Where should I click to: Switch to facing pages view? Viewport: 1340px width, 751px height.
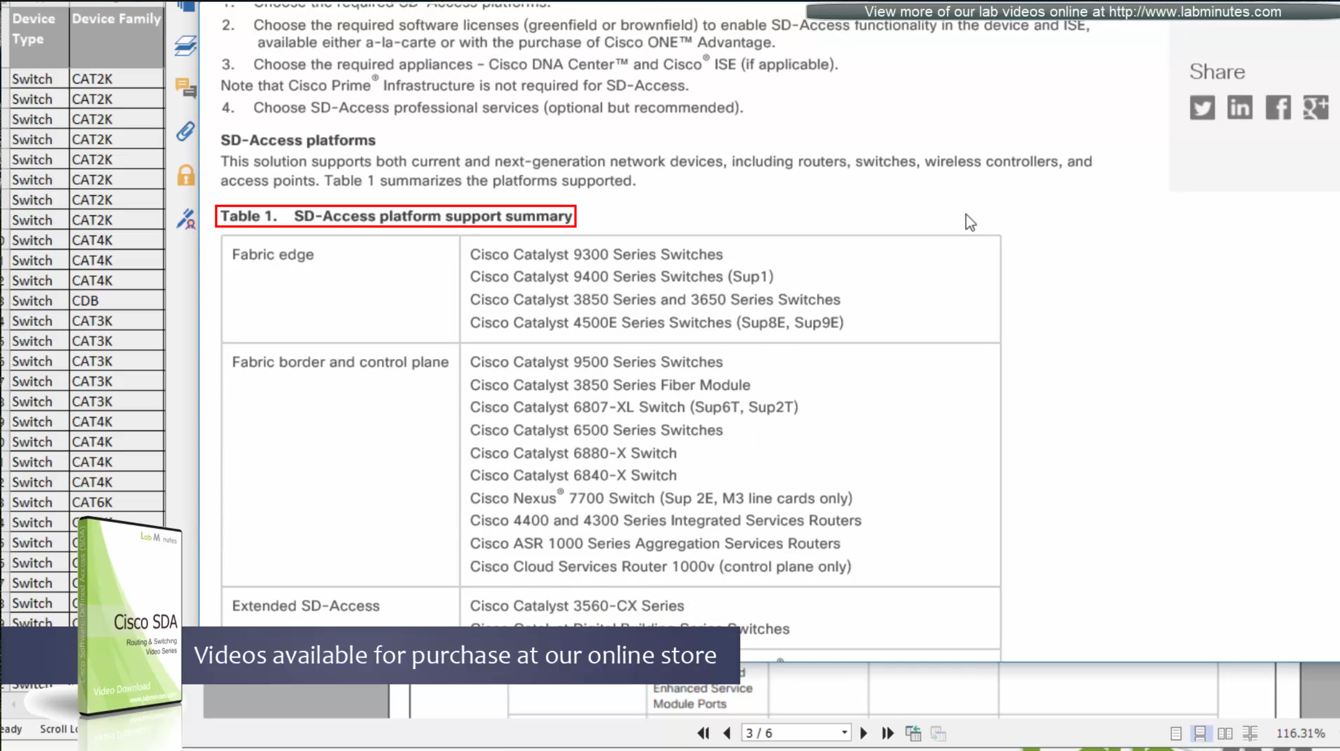[1225, 733]
